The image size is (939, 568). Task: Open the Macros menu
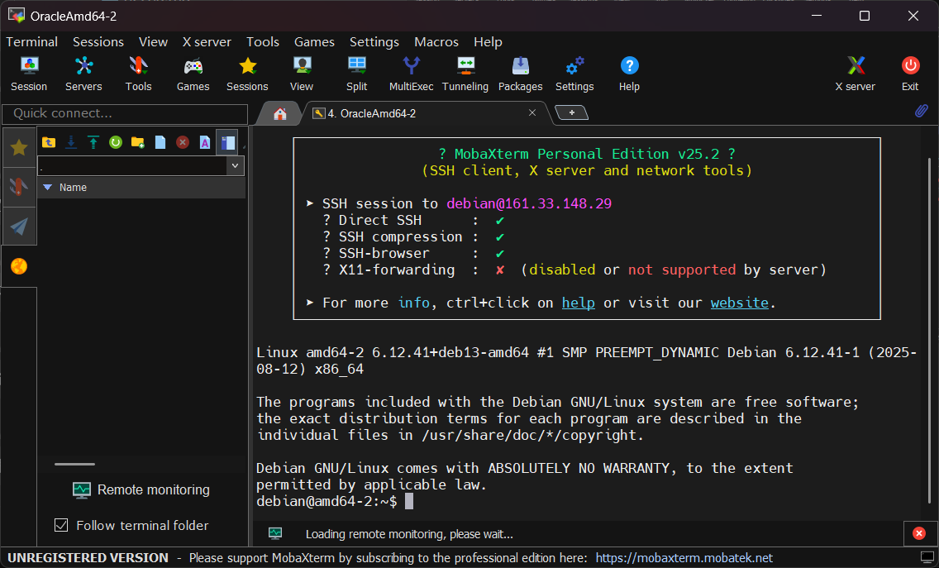pos(436,41)
